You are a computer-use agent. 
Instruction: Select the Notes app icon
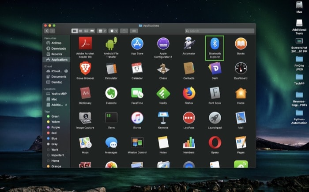[x=163, y=142]
